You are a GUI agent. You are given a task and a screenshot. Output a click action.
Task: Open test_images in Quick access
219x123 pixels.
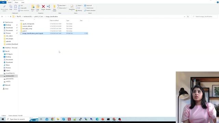pos(10,39)
